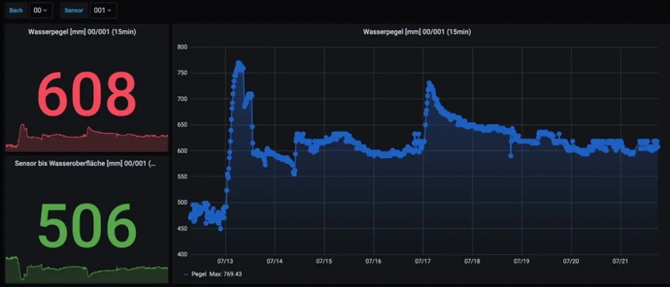Open the left Wasserpegel stat panel title menu
The image size is (670, 287).
82,32
